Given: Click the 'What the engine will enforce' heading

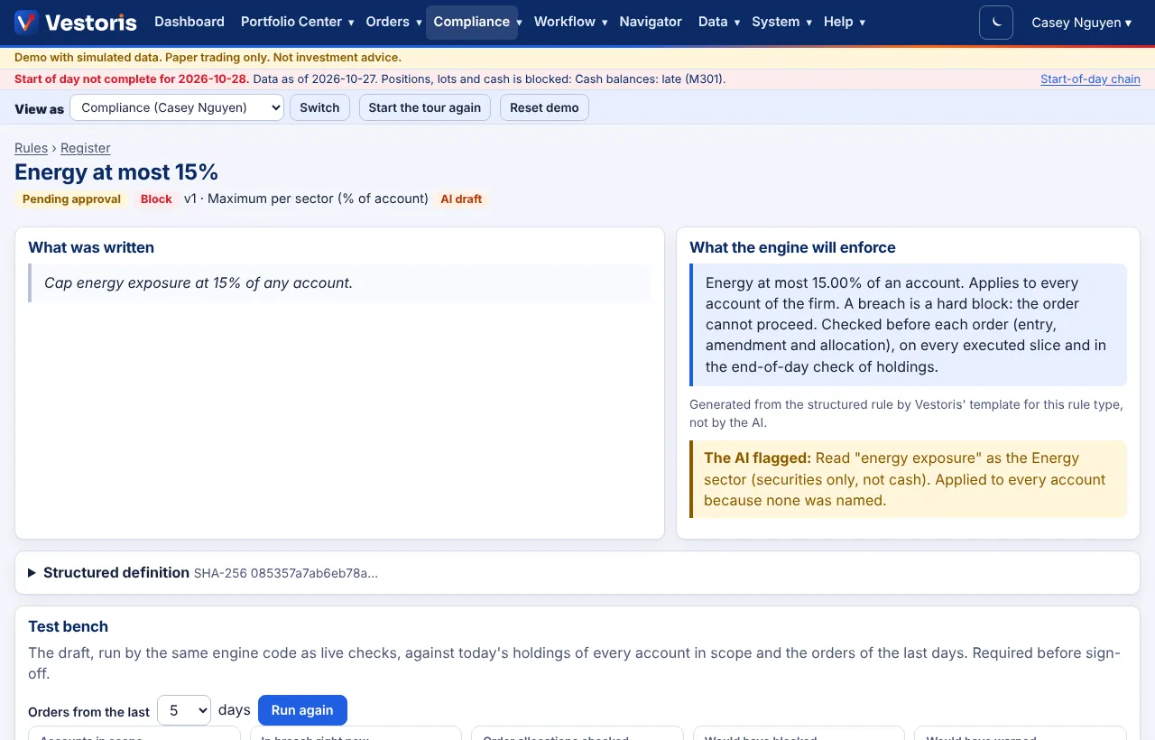Looking at the screenshot, I should [x=792, y=247].
